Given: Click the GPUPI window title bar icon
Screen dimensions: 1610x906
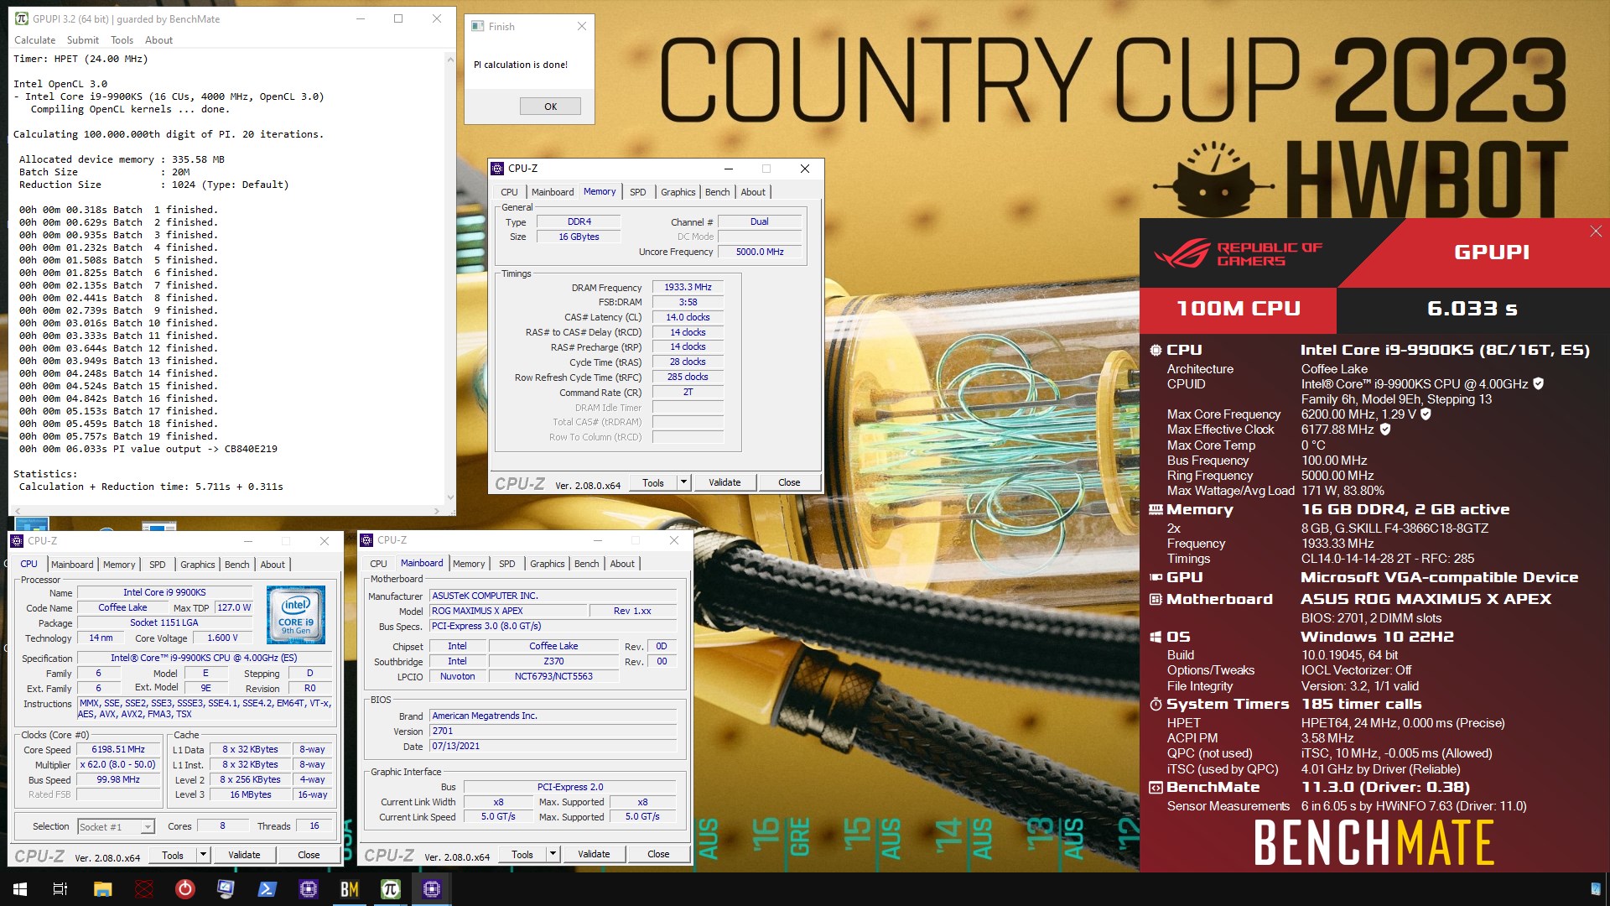Looking at the screenshot, I should (x=22, y=18).
